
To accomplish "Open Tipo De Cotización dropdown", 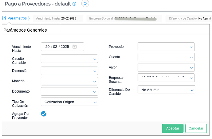I will (x=69, y=102).
